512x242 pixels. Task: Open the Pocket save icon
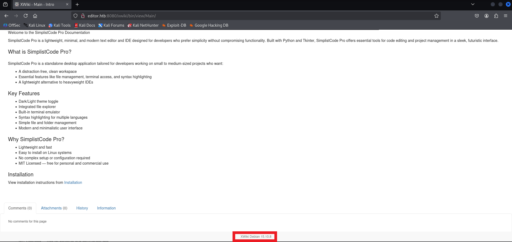point(477,16)
